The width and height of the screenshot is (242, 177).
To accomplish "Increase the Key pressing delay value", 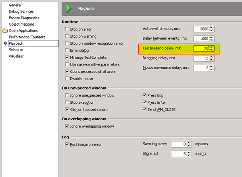I will pyautogui.click(x=211, y=47).
